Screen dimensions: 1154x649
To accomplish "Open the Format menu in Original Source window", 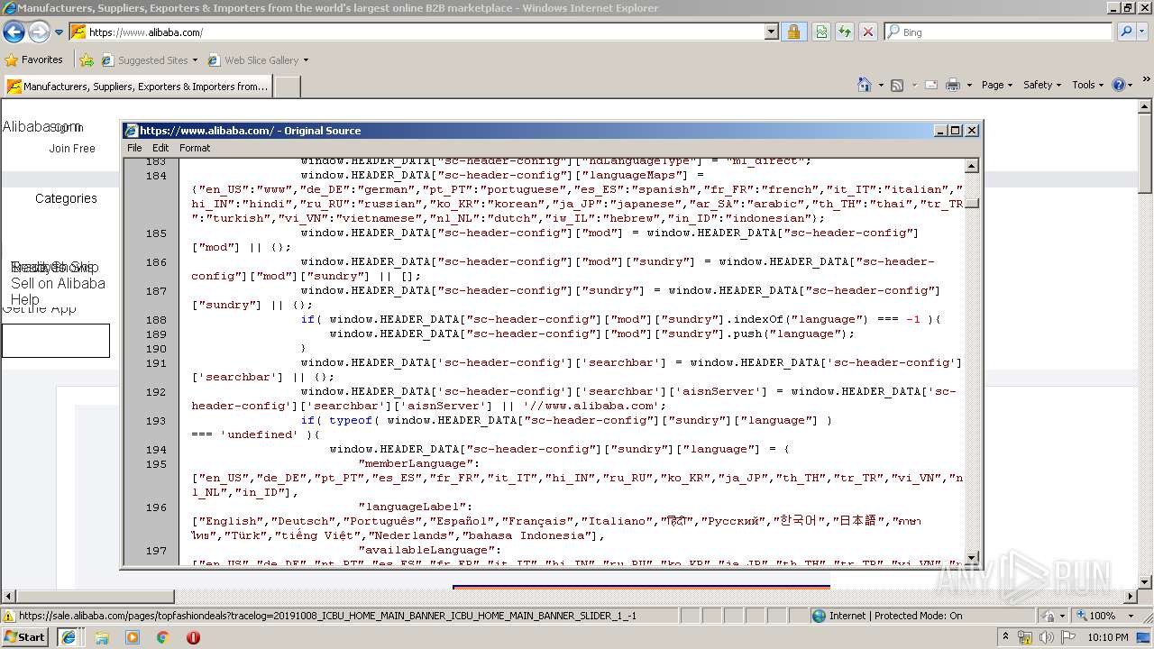I will [195, 148].
